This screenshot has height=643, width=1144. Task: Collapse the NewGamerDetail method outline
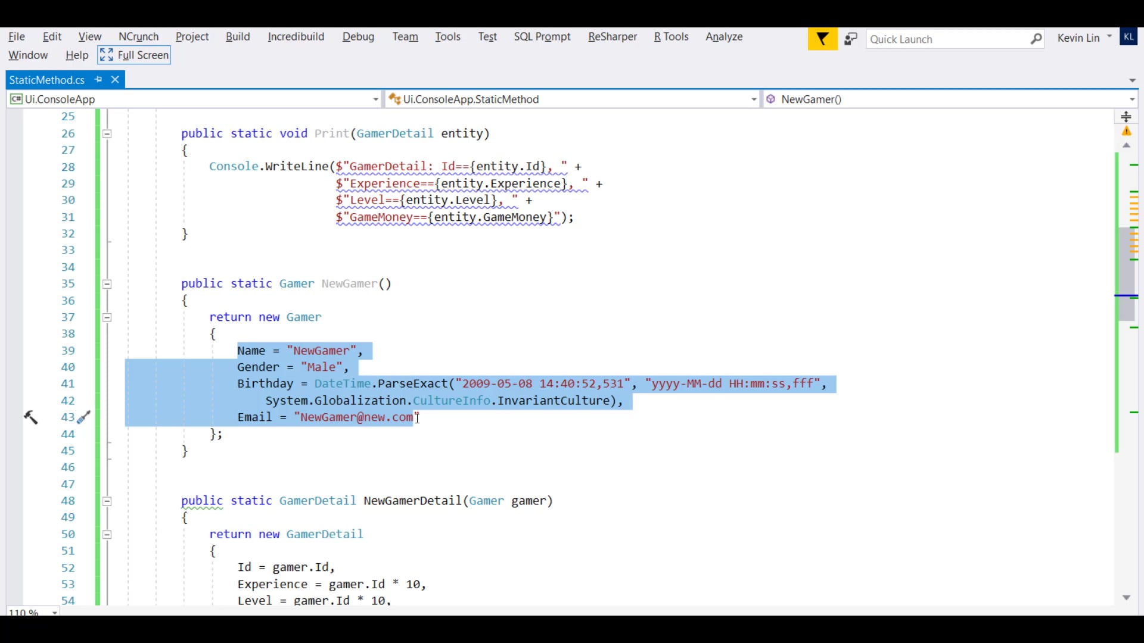coord(107,501)
